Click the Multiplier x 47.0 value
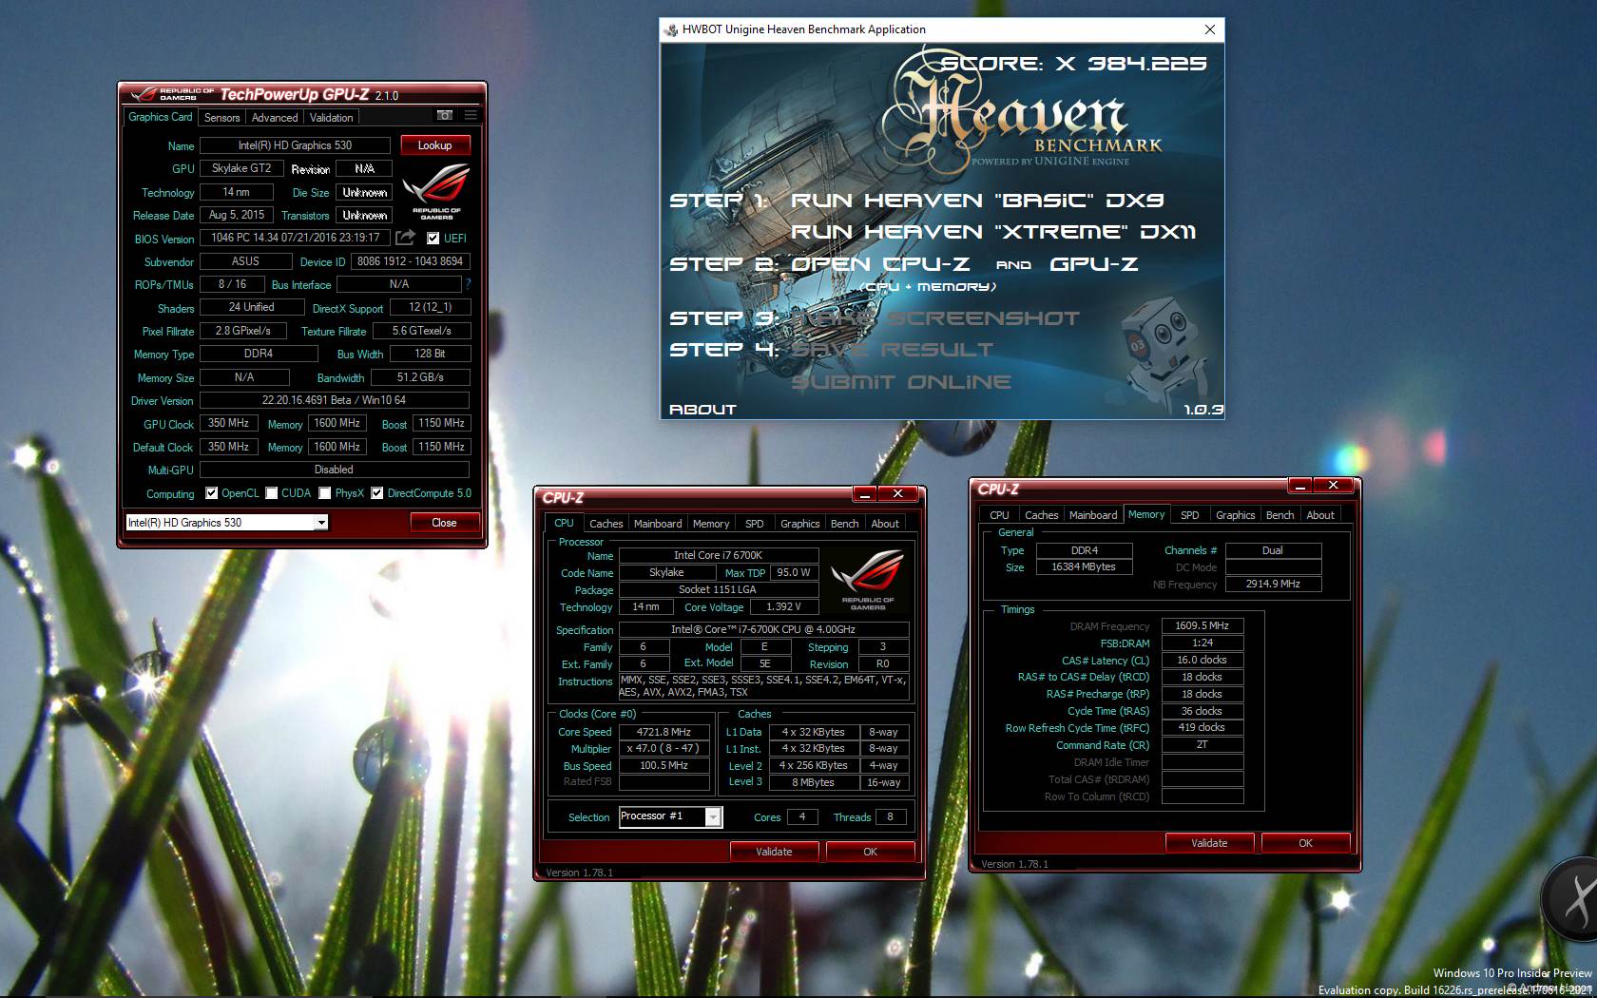 tap(664, 748)
